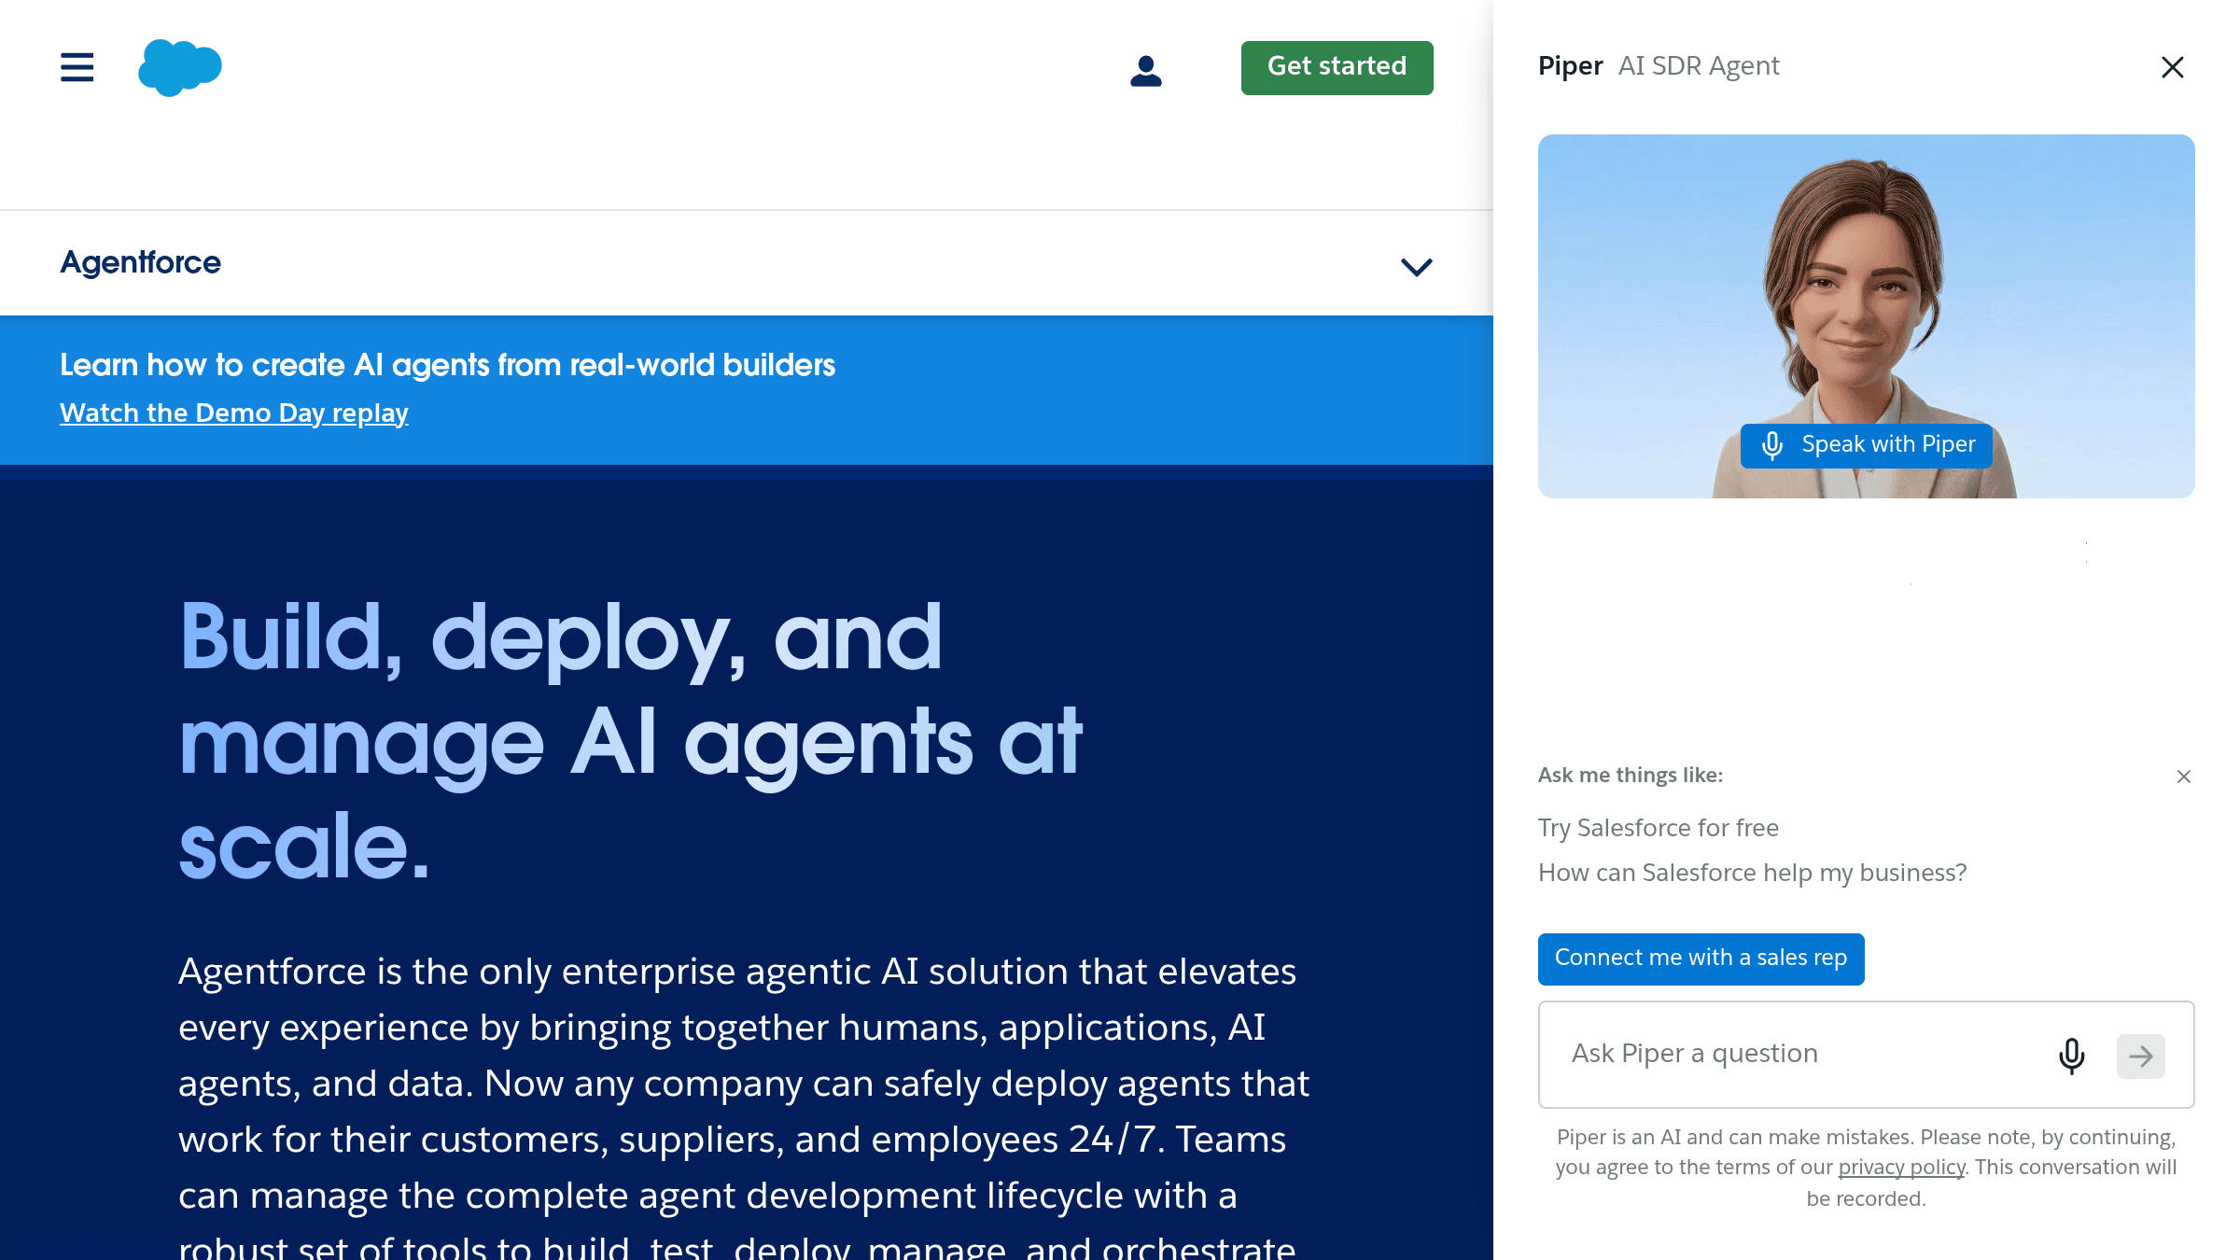Open the user account login icon
Image resolution: width=2240 pixels, height=1260 pixels.
pyautogui.click(x=1146, y=70)
